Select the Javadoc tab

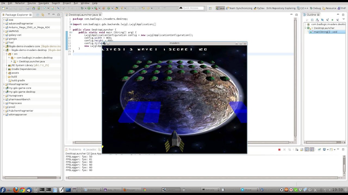pyautogui.click(x=89, y=149)
